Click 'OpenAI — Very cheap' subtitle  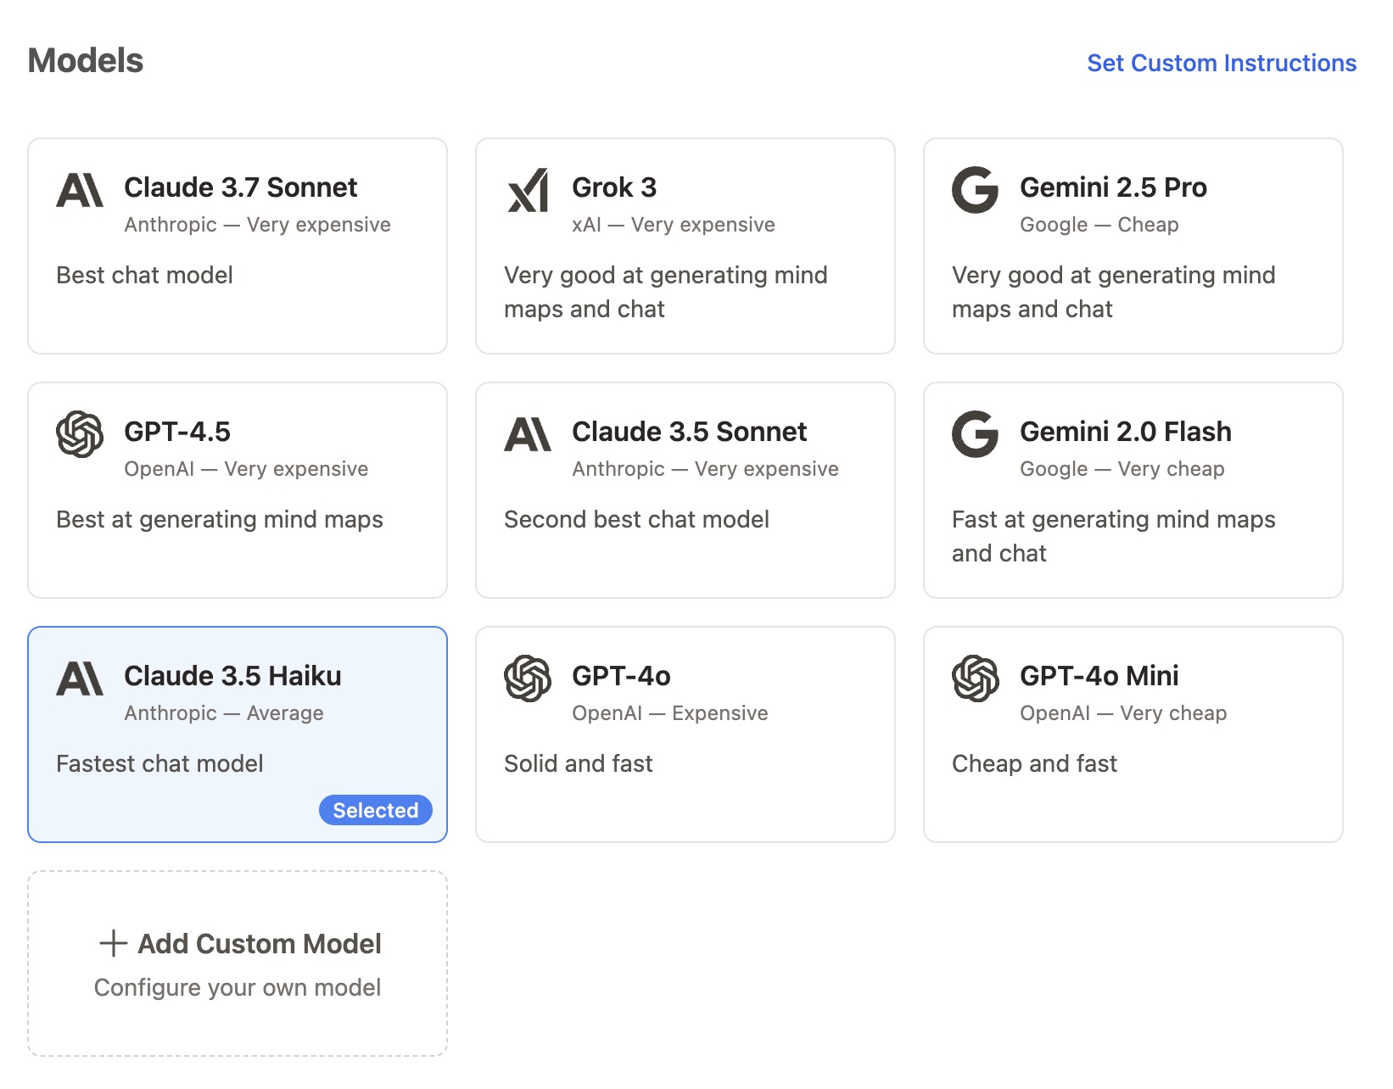pyautogui.click(x=1123, y=713)
